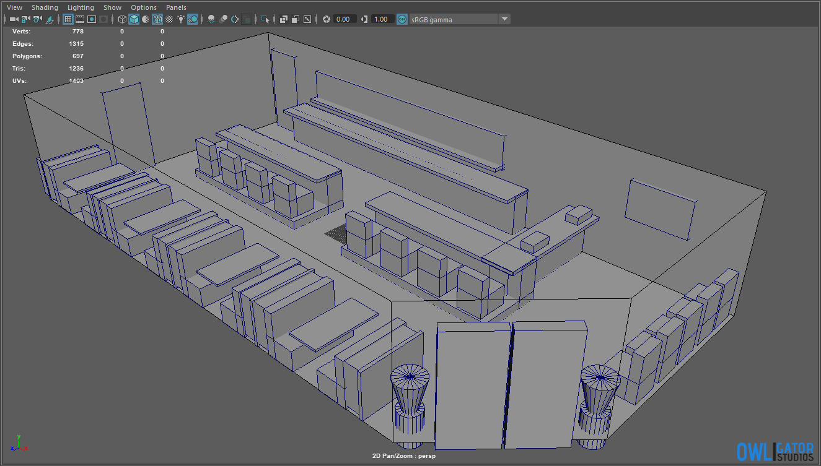Open the sRGB gamma dropdown
Screen dimensions: 821x466
point(504,19)
